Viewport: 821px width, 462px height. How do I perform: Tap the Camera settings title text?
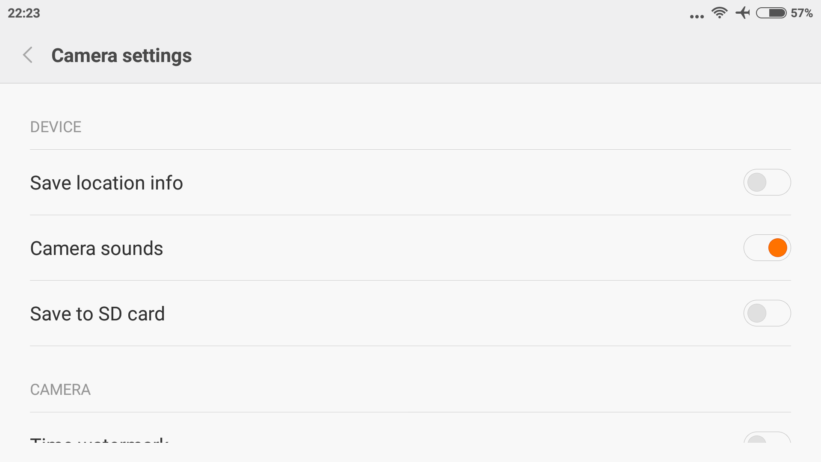(x=121, y=56)
